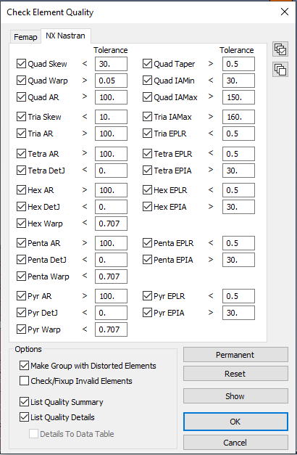The width and height of the screenshot is (297, 455).
Task: Select the Quad Taper tolerance field
Action: [x=238, y=64]
